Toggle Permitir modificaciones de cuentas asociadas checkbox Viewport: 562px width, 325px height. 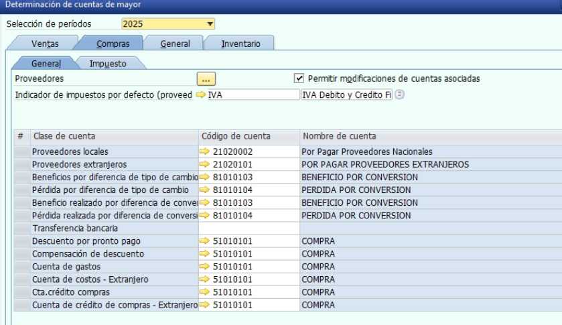coord(299,78)
